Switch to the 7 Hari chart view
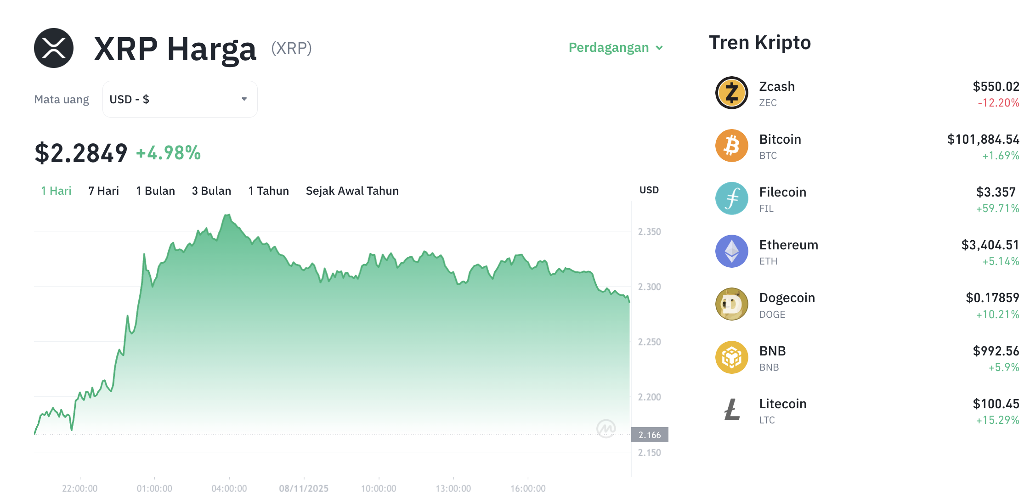 (x=103, y=191)
